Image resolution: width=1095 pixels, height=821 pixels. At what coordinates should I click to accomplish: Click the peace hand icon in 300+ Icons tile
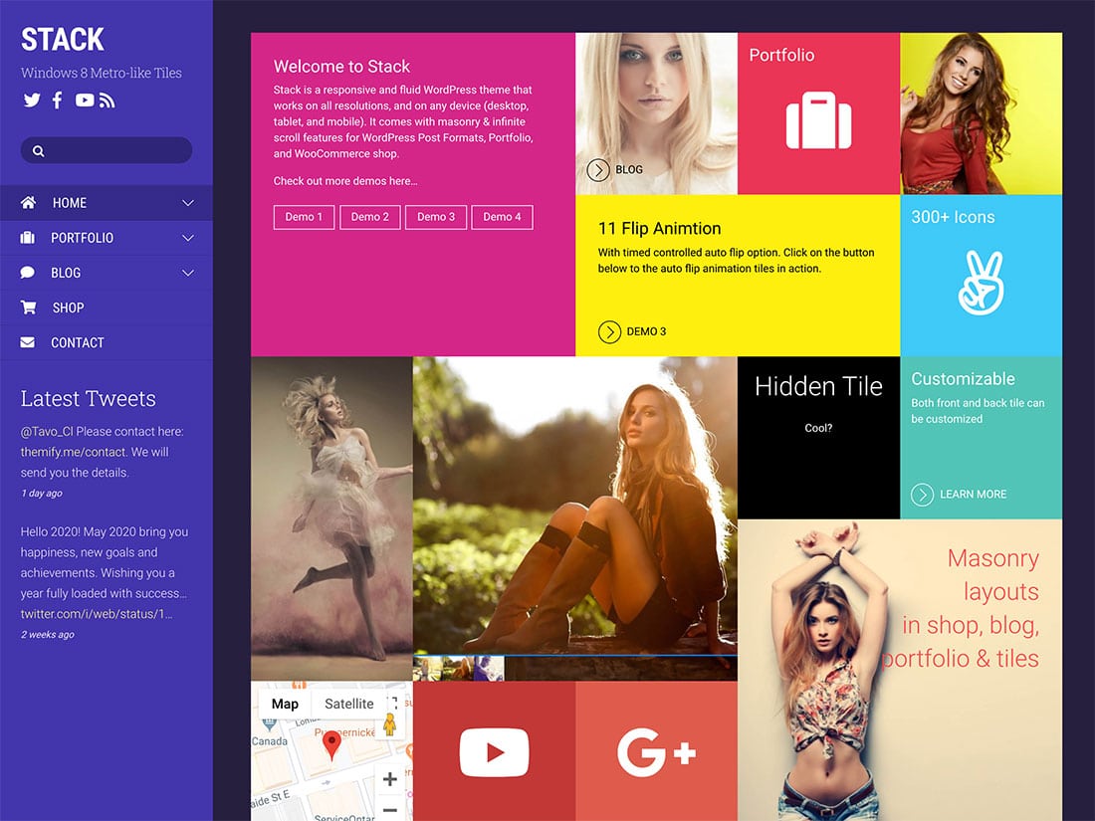(x=982, y=283)
